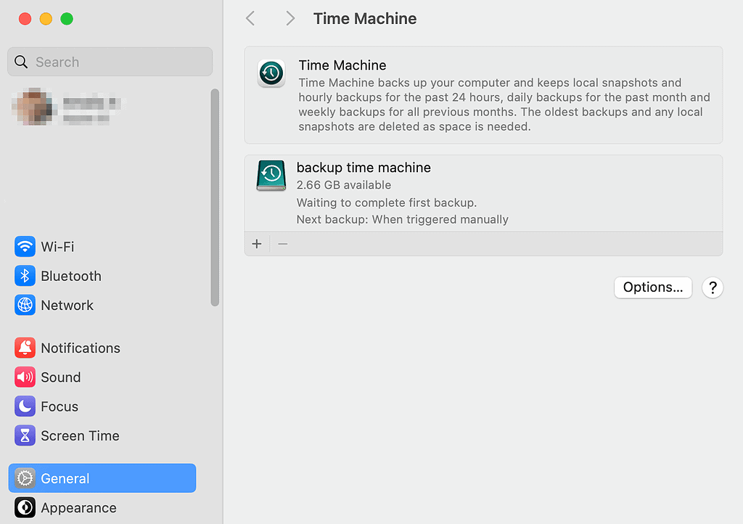Minimize the window with yellow button
The height and width of the screenshot is (524, 743).
pos(46,19)
